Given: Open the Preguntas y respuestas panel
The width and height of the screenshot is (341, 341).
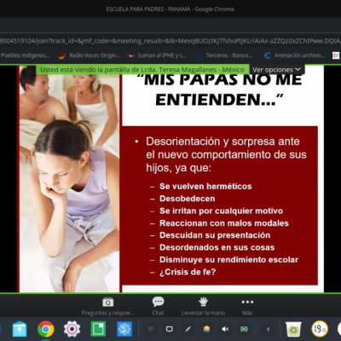Looking at the screenshot, I should click(x=107, y=306).
